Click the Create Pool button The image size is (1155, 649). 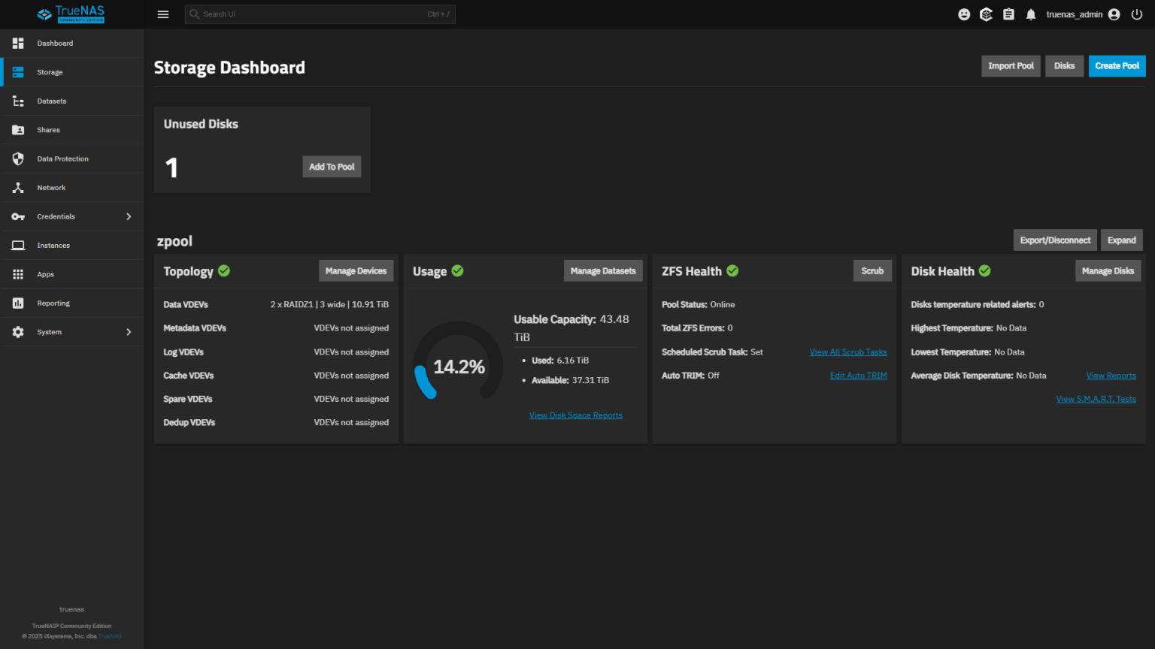(x=1117, y=65)
